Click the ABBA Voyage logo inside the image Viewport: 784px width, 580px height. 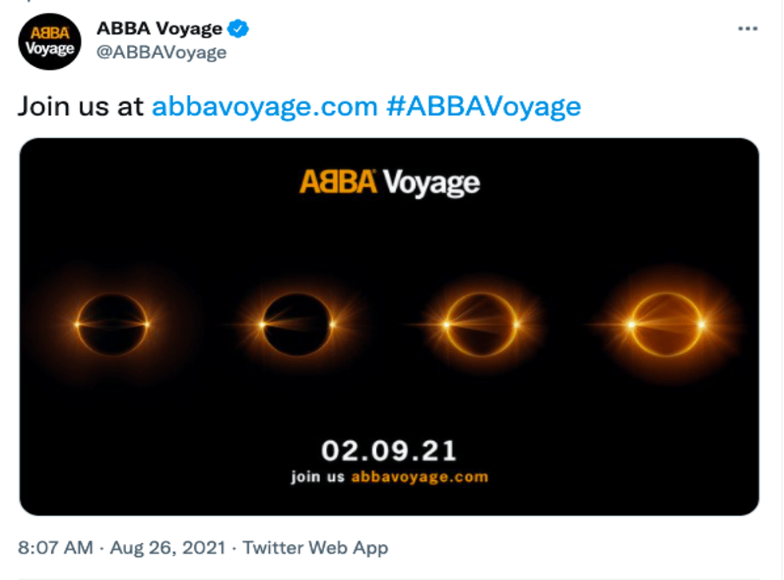click(390, 183)
